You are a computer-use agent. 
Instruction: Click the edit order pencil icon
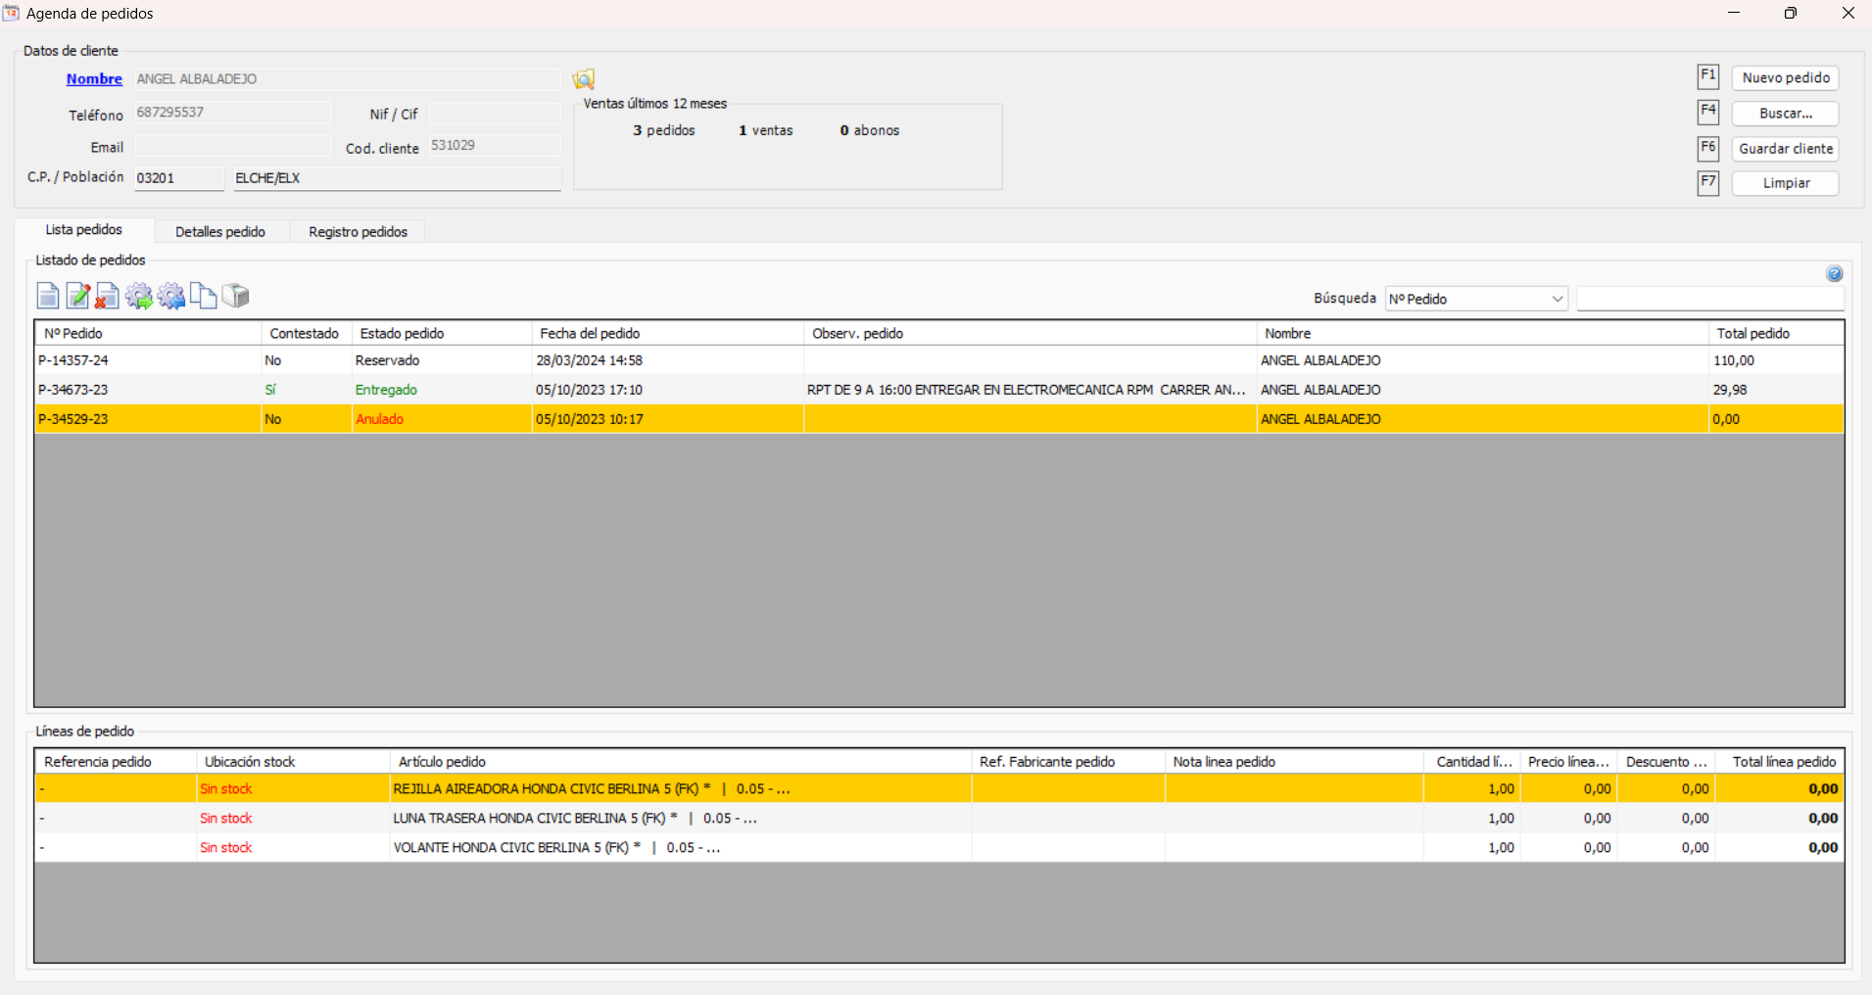point(77,296)
